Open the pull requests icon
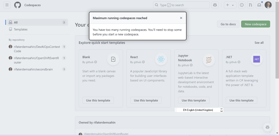The height and width of the screenshot is (136, 279). tap(250, 5)
